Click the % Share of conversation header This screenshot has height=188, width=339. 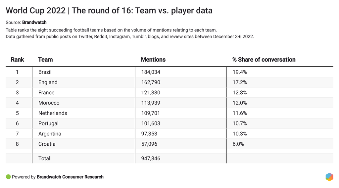[x=264, y=60]
